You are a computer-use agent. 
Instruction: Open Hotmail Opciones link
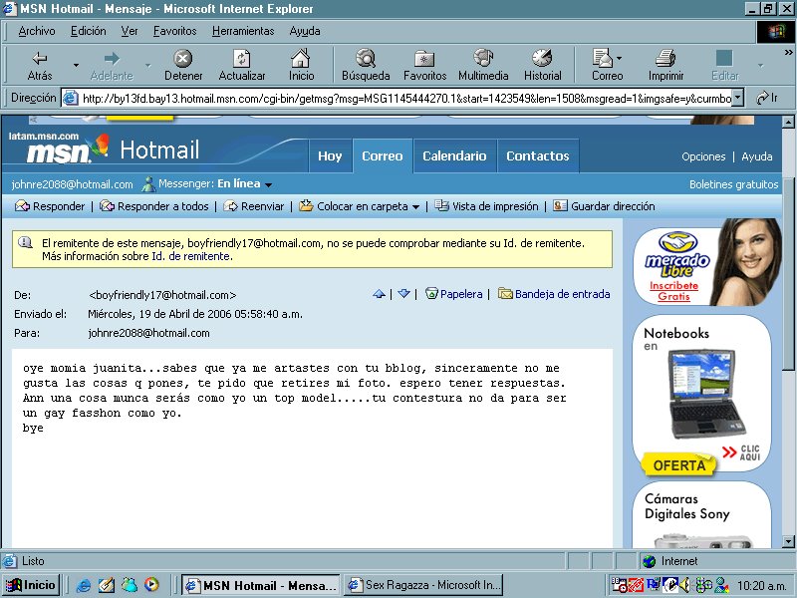[703, 156]
